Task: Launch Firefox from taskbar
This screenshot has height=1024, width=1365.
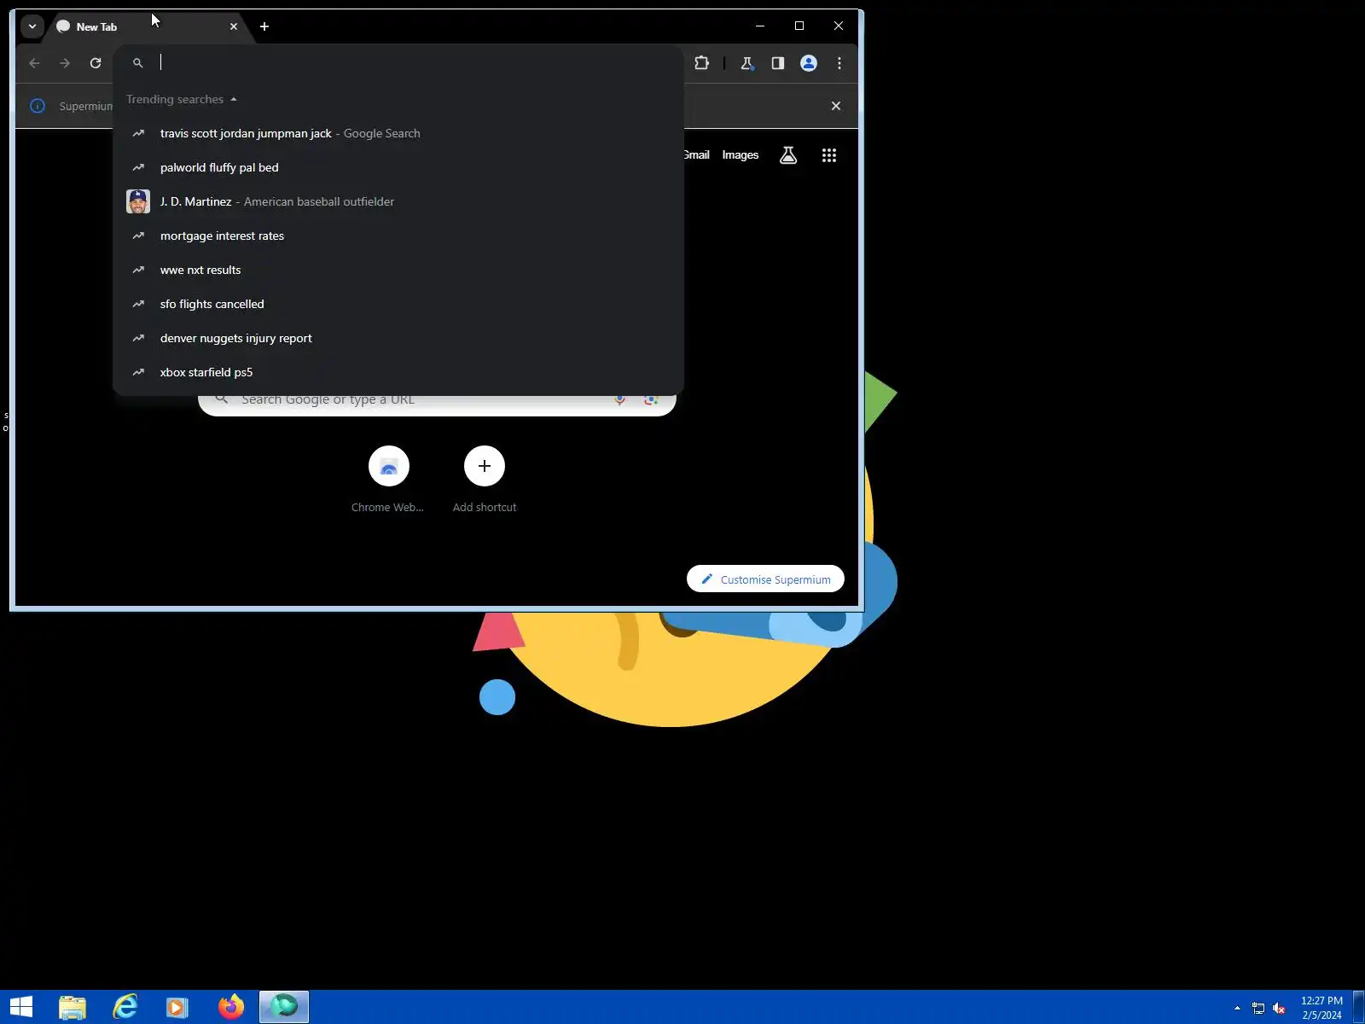Action: [x=230, y=1008]
